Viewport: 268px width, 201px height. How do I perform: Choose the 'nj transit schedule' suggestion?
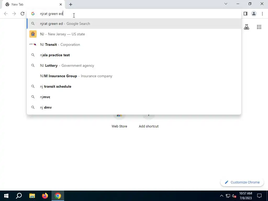click(134, 86)
